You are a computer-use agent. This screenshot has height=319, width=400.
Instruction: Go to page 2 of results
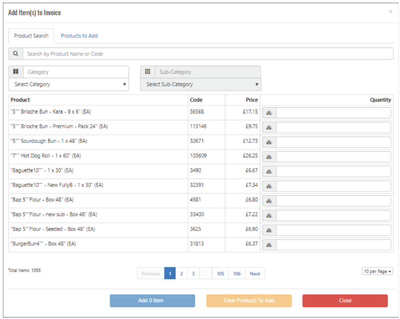[x=182, y=274]
